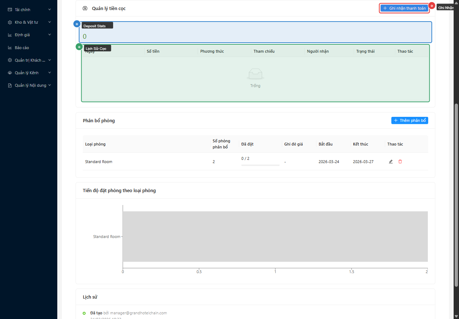Select the Báo cáo chart icon in sidebar

point(9,47)
